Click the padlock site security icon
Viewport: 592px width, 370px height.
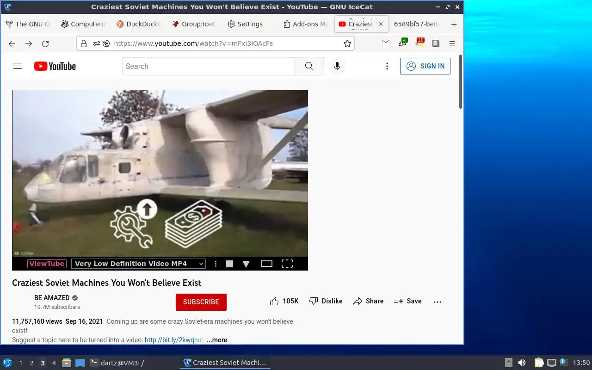click(84, 43)
